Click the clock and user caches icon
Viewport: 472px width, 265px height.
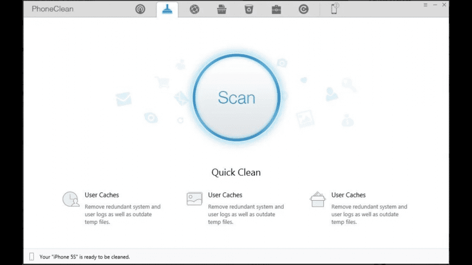[x=71, y=199]
